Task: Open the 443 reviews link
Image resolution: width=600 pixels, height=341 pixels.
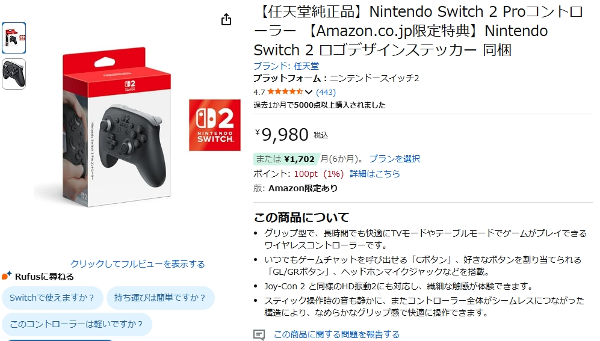Action: tap(326, 92)
